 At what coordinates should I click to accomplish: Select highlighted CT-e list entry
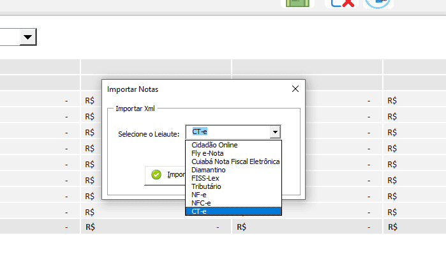(234, 211)
